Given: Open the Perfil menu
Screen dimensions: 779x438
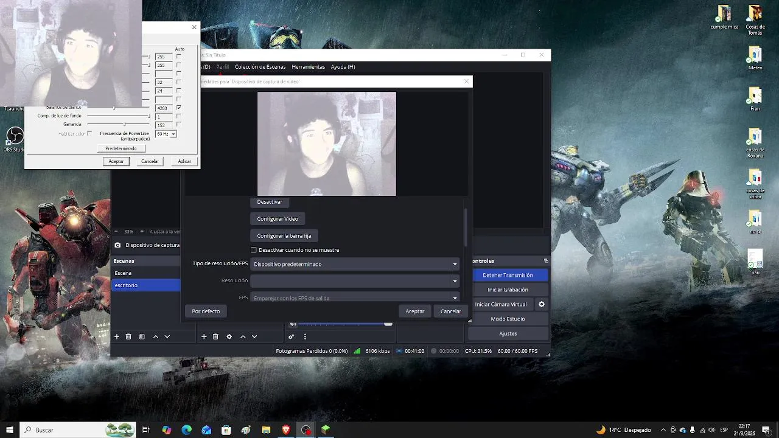Looking at the screenshot, I should pyautogui.click(x=223, y=67).
